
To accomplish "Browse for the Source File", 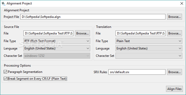I will pyautogui.click(x=82, y=33).
